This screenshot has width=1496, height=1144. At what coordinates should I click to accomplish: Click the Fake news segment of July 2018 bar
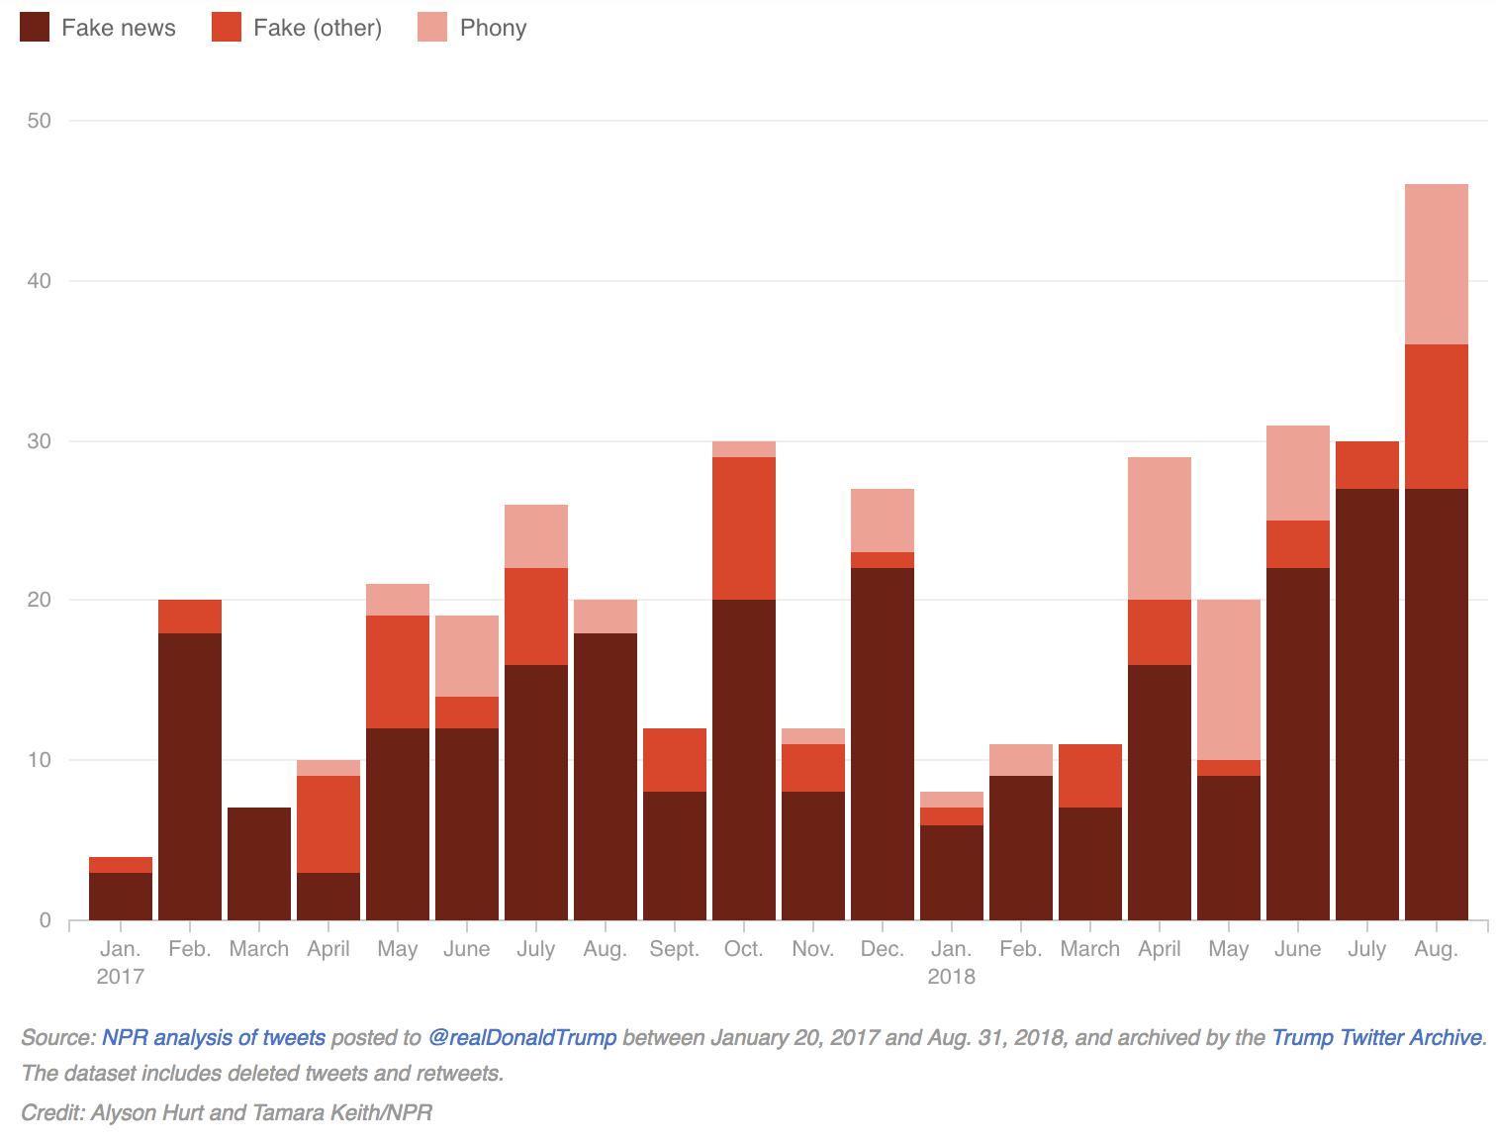[1366, 704]
